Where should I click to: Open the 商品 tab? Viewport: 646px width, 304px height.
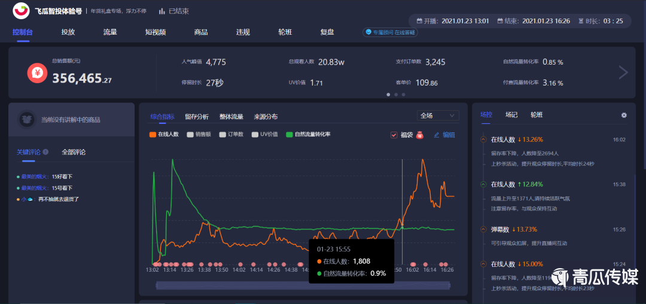pyautogui.click(x=200, y=32)
